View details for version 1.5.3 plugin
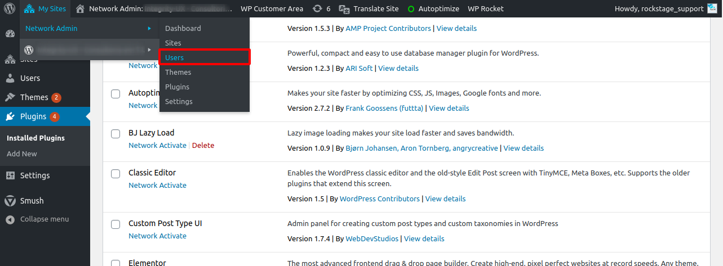The width and height of the screenshot is (723, 266). pos(456,28)
